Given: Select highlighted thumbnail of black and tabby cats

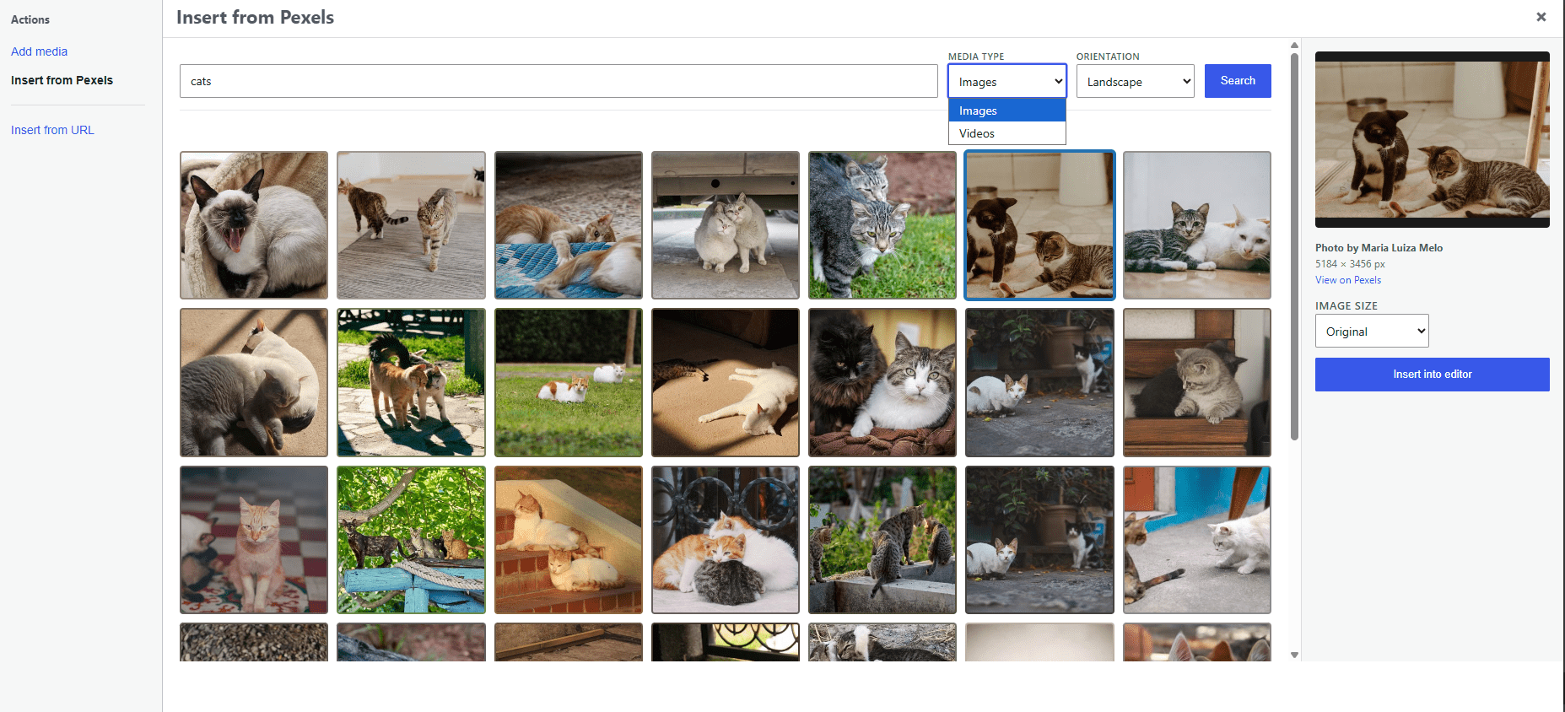Looking at the screenshot, I should coord(1039,225).
